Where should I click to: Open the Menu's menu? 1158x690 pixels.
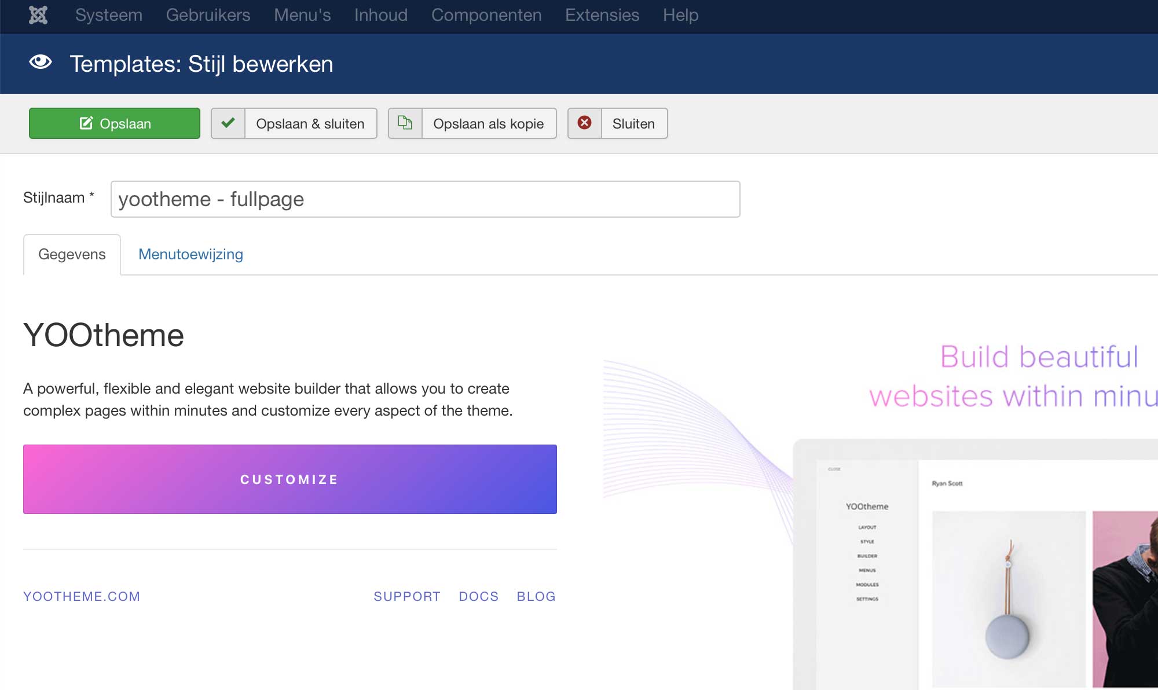pyautogui.click(x=302, y=15)
